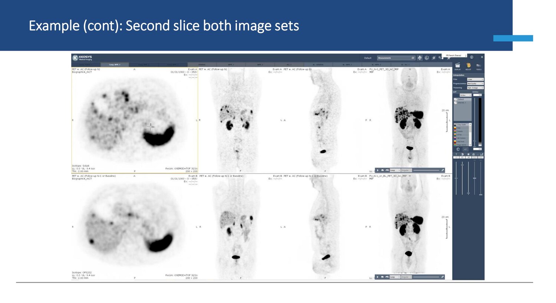Image resolution: width=556 pixels, height=303 pixels.
Task: Select the Gray Scale color map
Action: tap(461, 125)
